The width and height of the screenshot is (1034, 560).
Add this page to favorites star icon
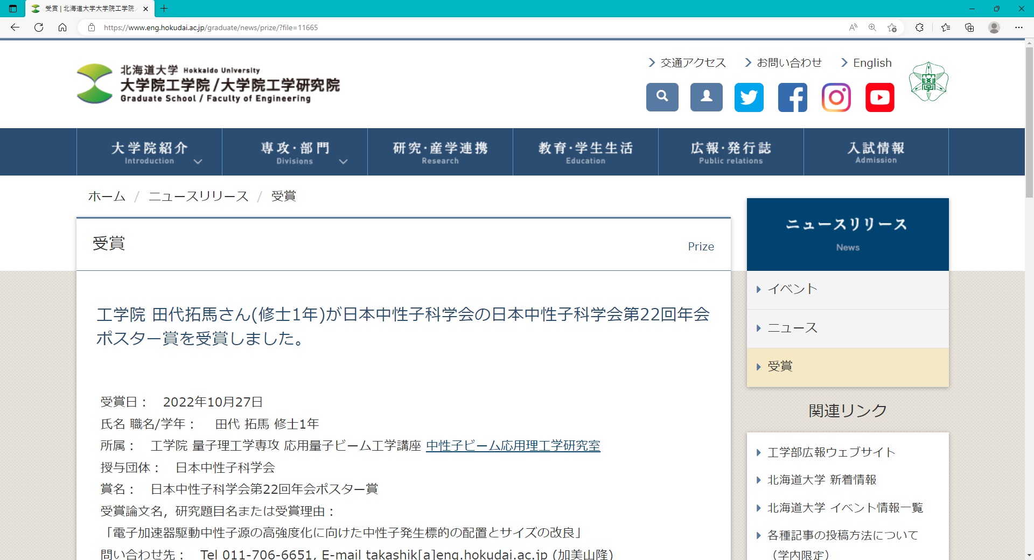[x=892, y=27]
